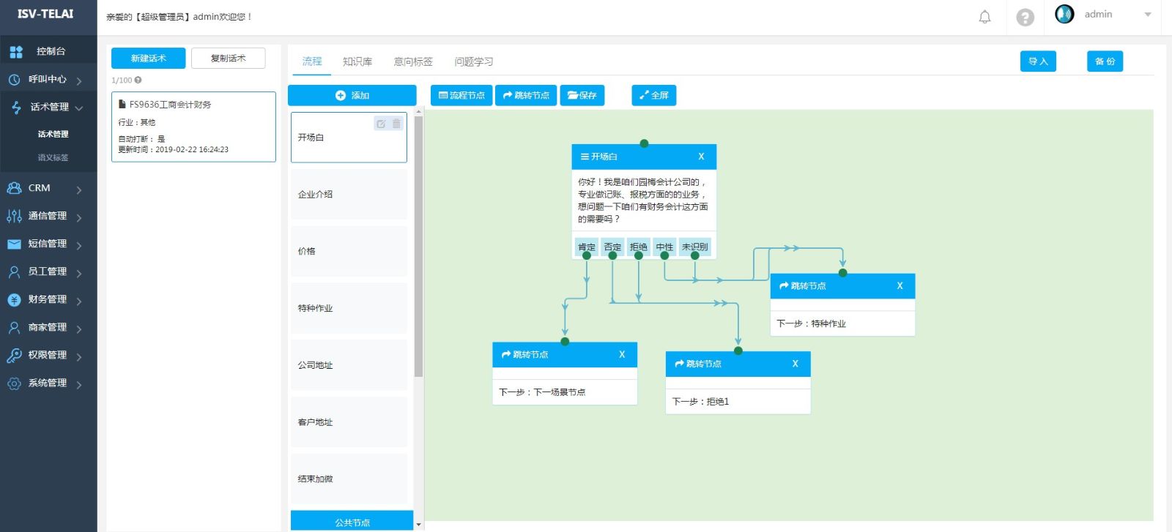Screen dimensions: 1172x532
Task: Click the info icon next to 1/100
Action: tap(138, 80)
